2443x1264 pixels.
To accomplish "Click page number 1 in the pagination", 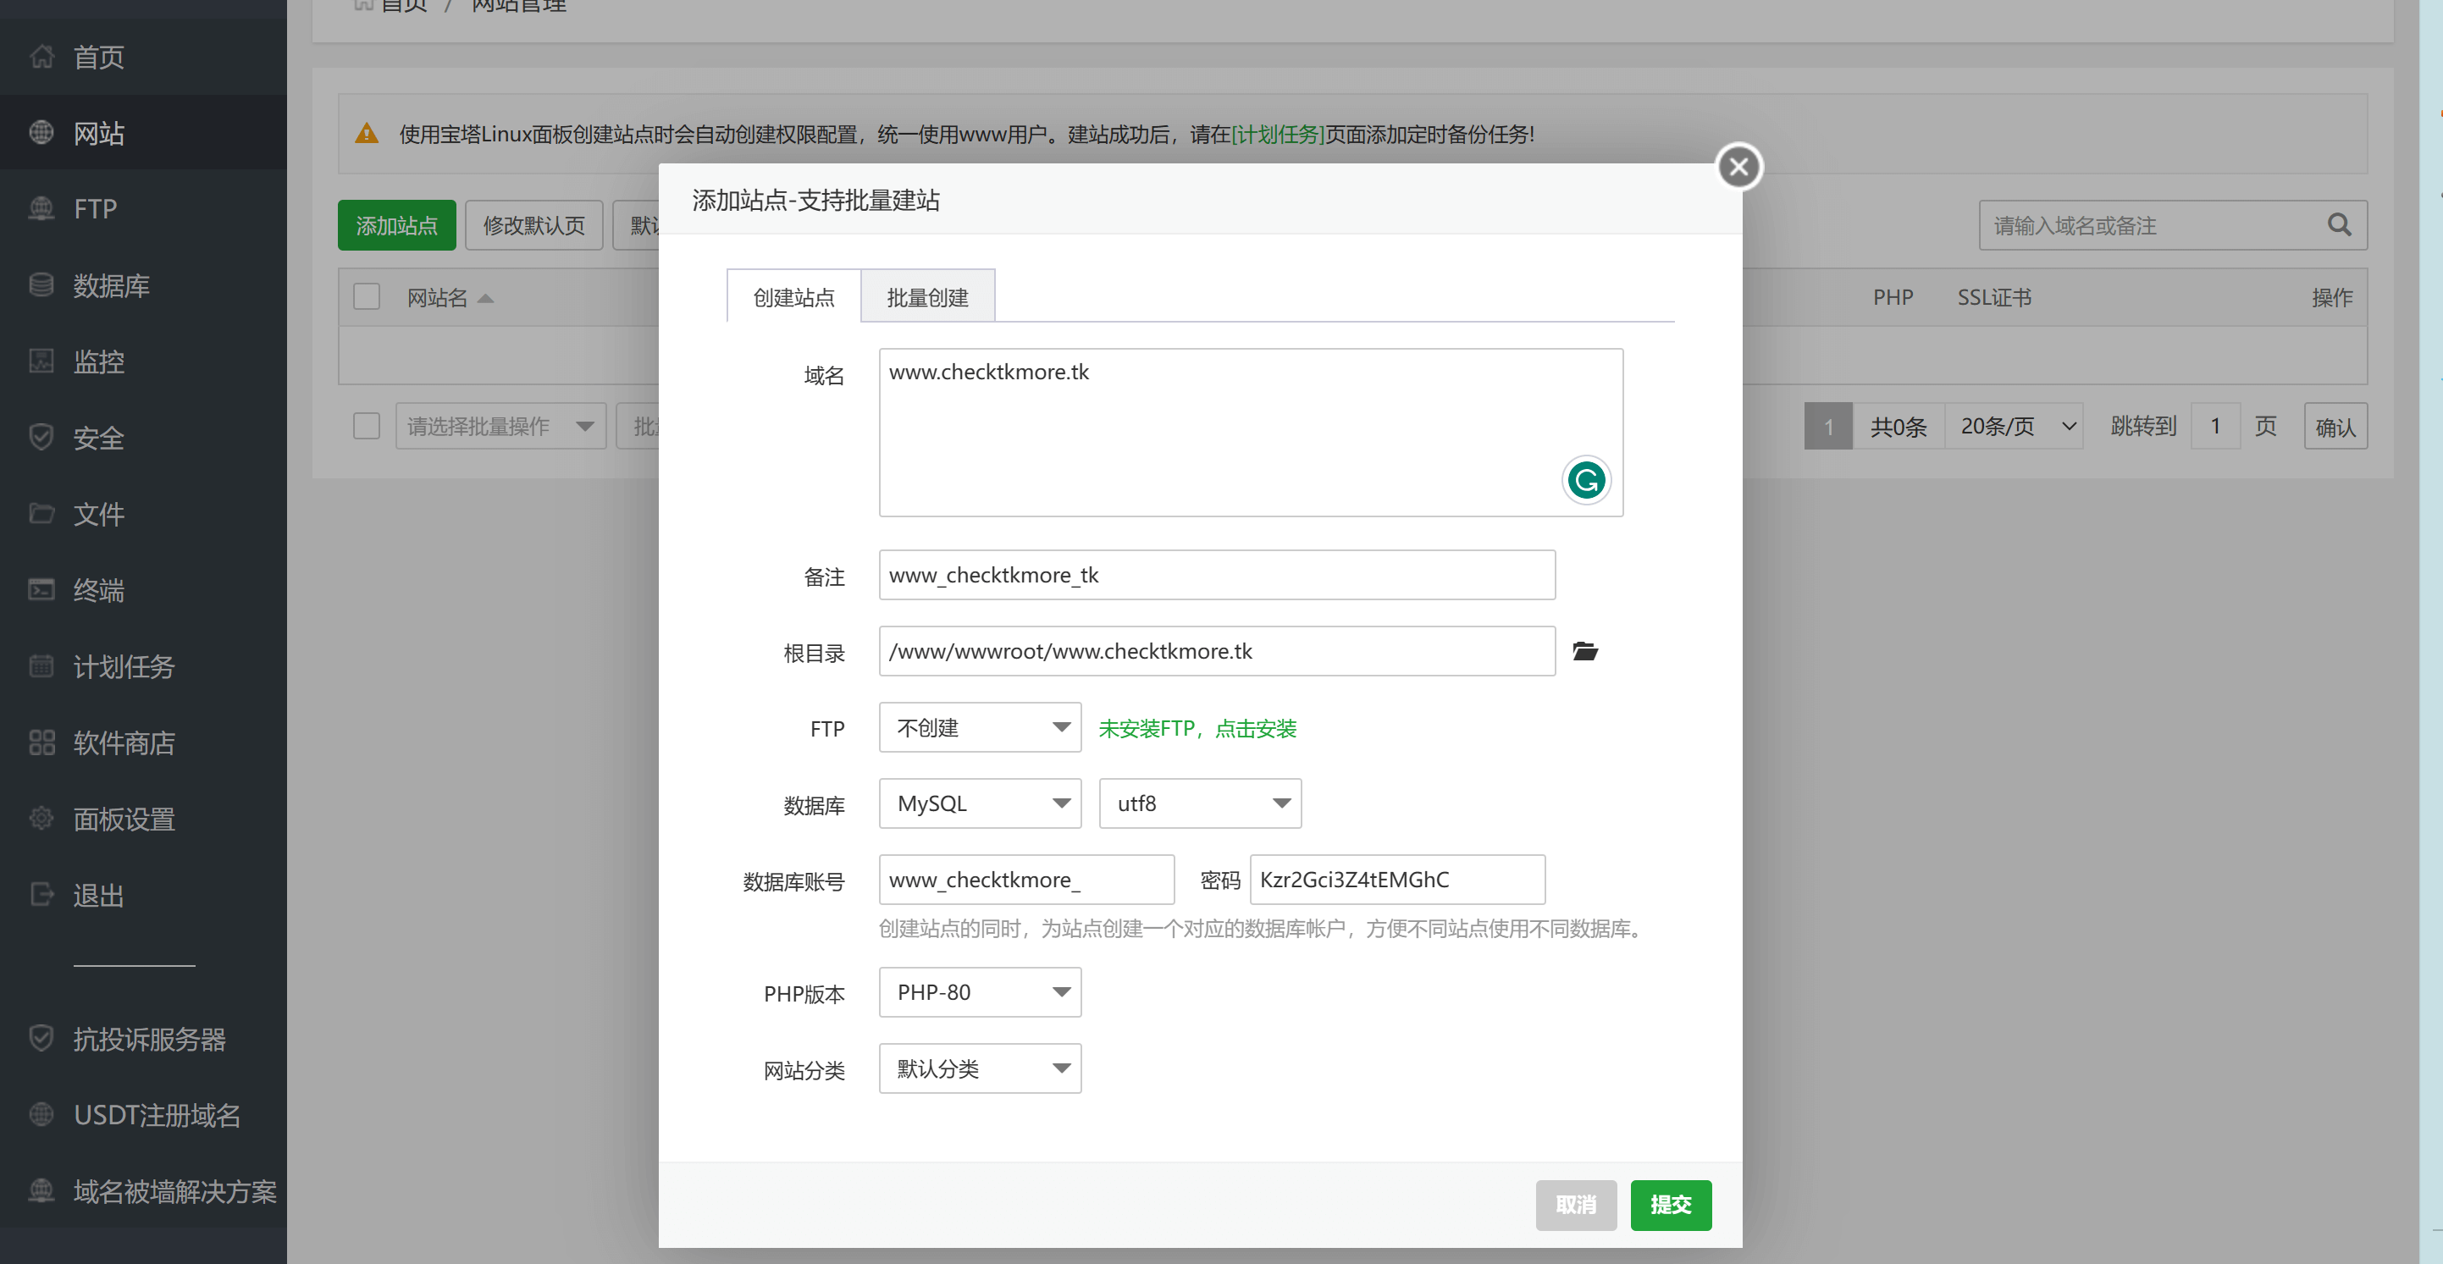I will (x=1827, y=426).
